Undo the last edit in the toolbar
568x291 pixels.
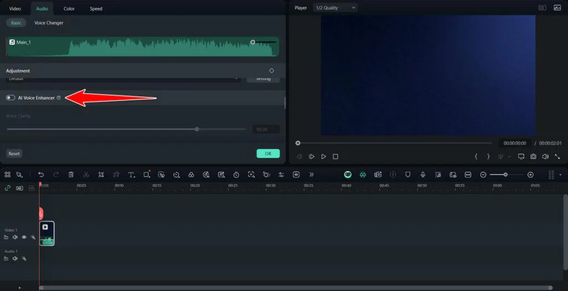41,175
